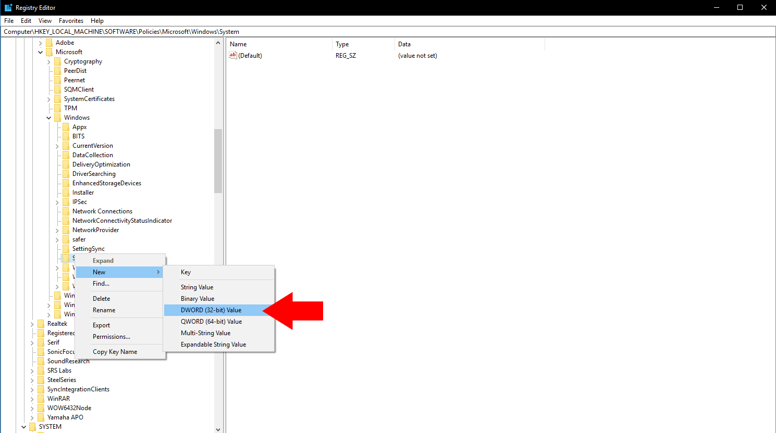Image resolution: width=776 pixels, height=433 pixels.
Task: Select the NetworkProvider key
Action: tap(95, 230)
